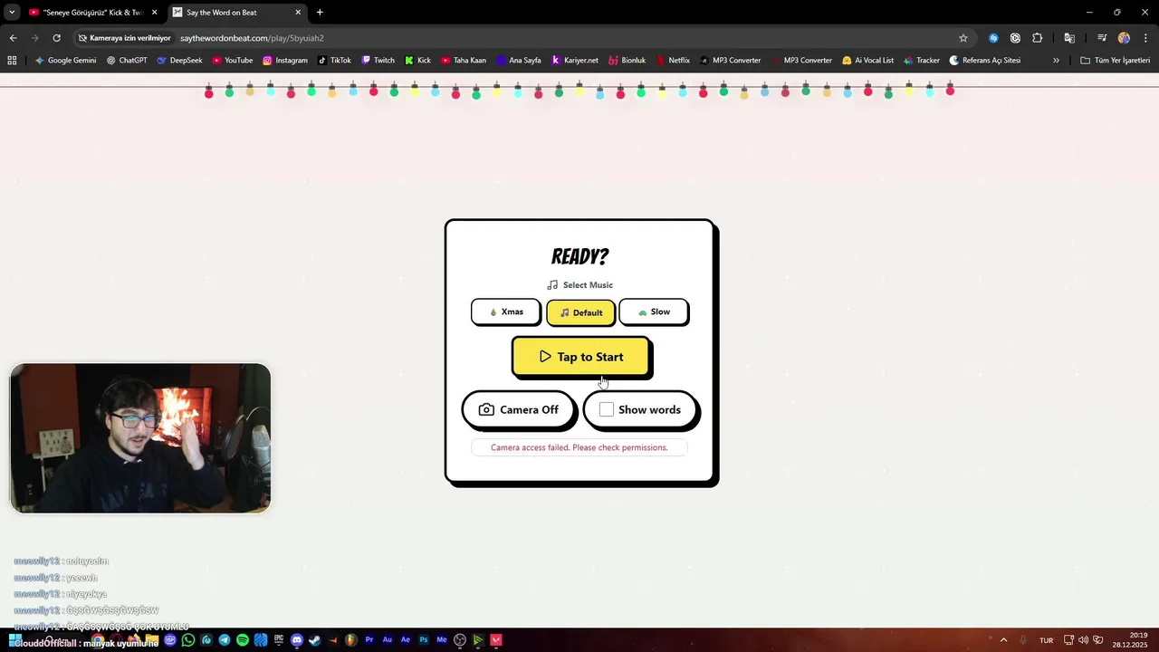Switch to the Seneye Görüşürüz YouTube tab
Viewport: 1159px width, 652px height.
93,13
